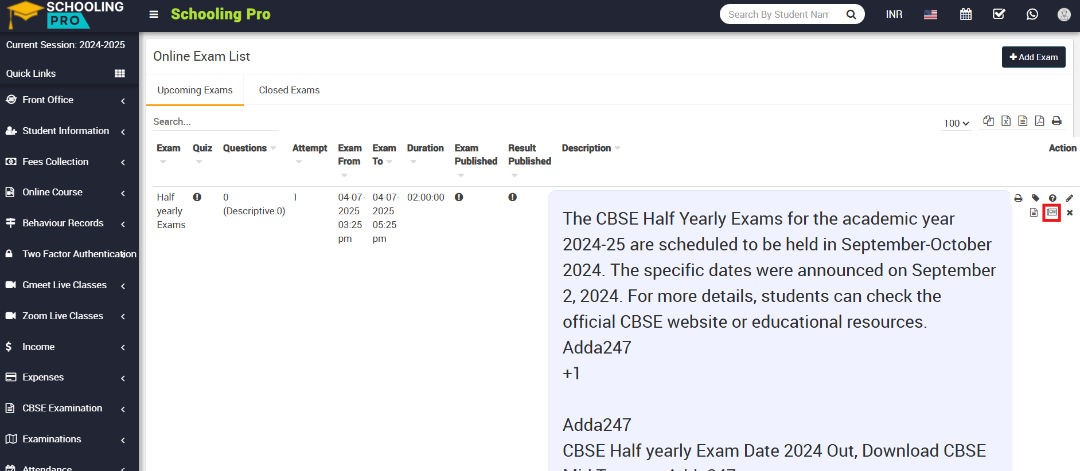Screen dimensions: 1080x471
Task: Click the Schooling Pro header title
Action: (x=221, y=14)
